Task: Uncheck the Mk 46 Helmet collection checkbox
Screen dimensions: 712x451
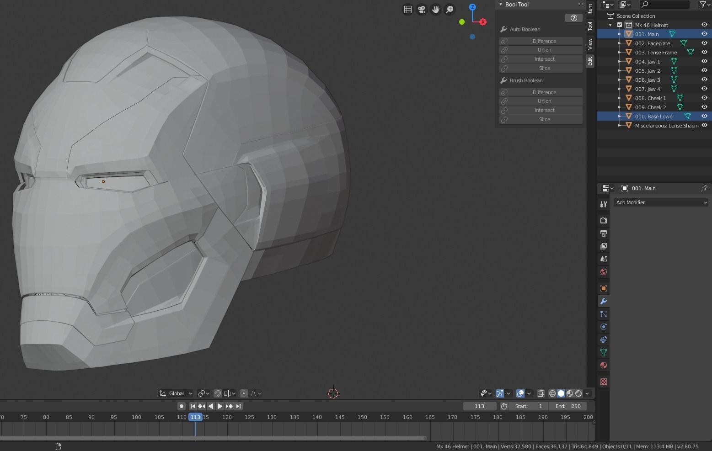Action: [x=620, y=25]
